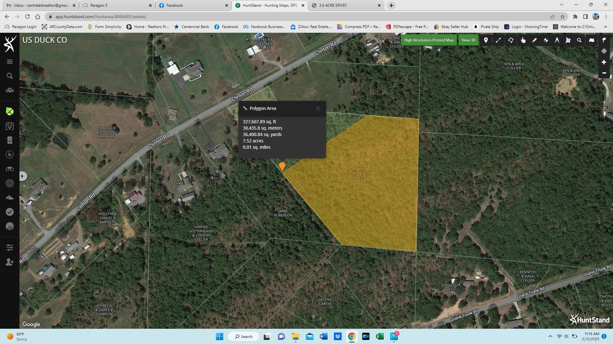Click the 327,607.89 sq. ft value

[259, 122]
